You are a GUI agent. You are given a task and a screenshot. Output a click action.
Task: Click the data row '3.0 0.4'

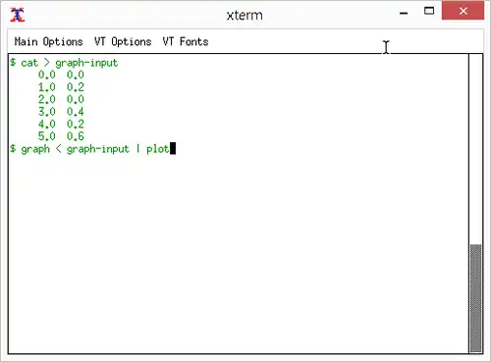pyautogui.click(x=61, y=112)
